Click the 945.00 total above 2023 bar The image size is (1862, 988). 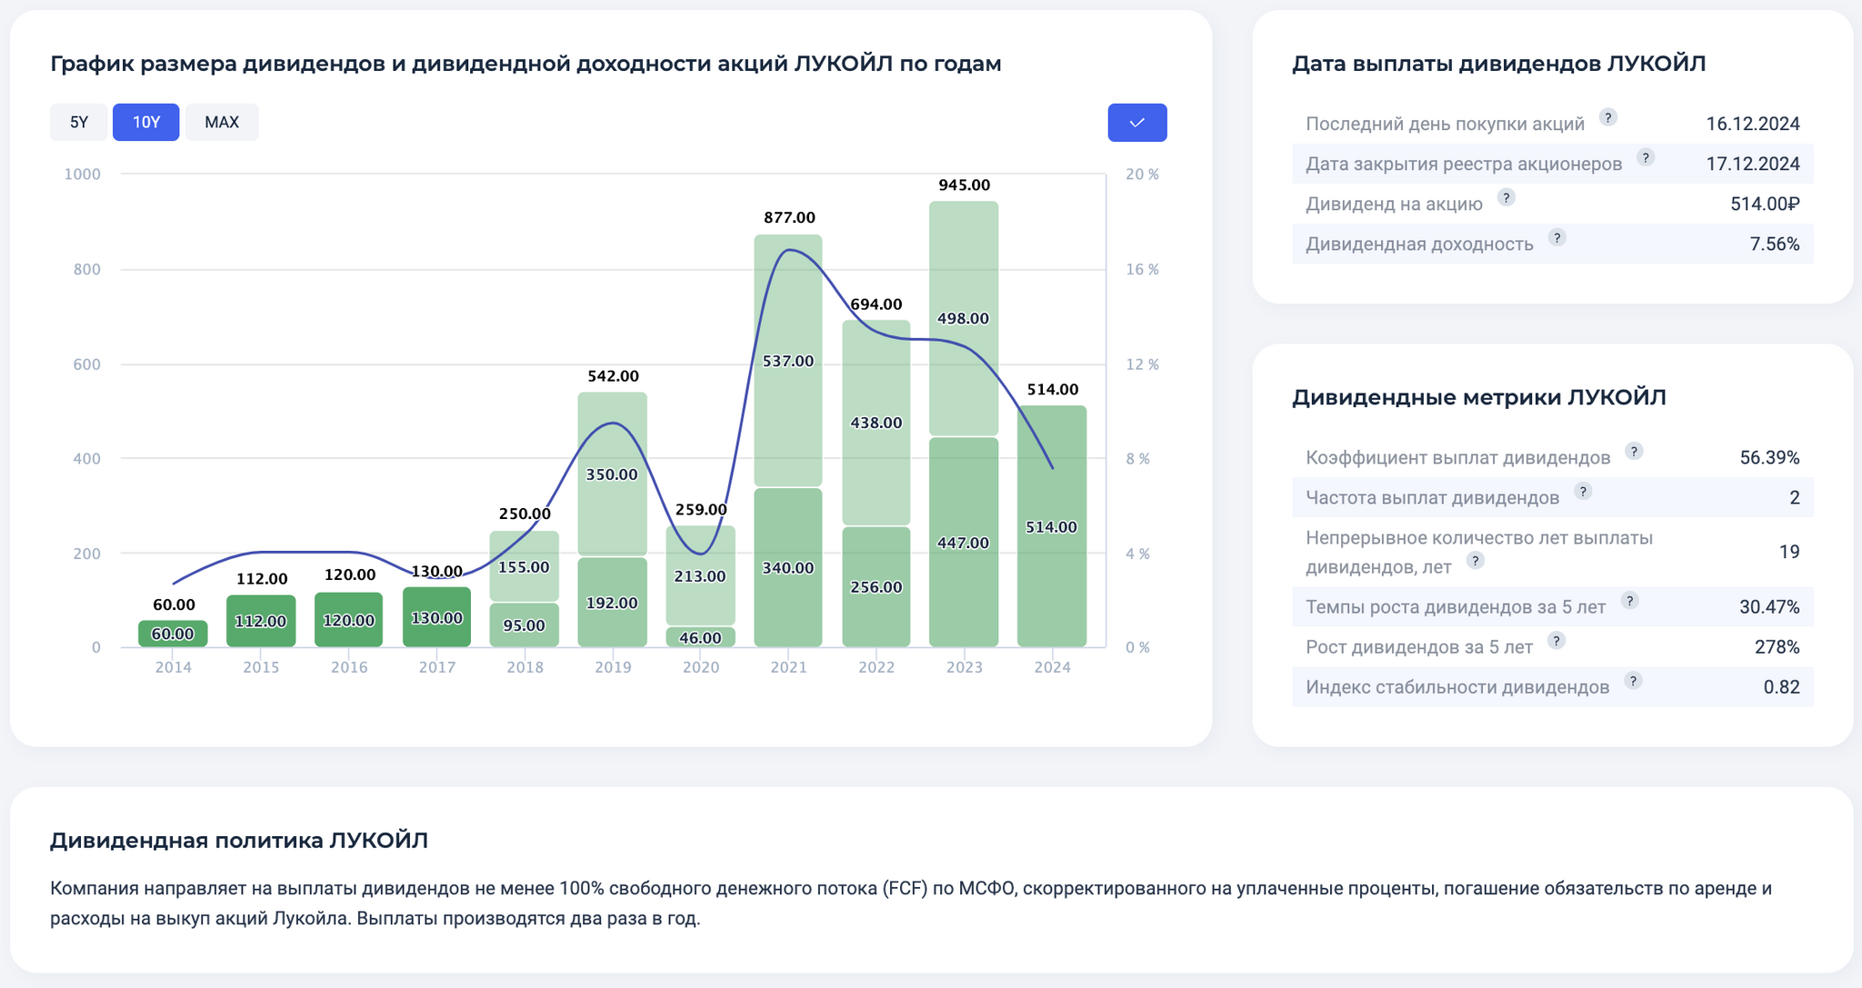964,185
